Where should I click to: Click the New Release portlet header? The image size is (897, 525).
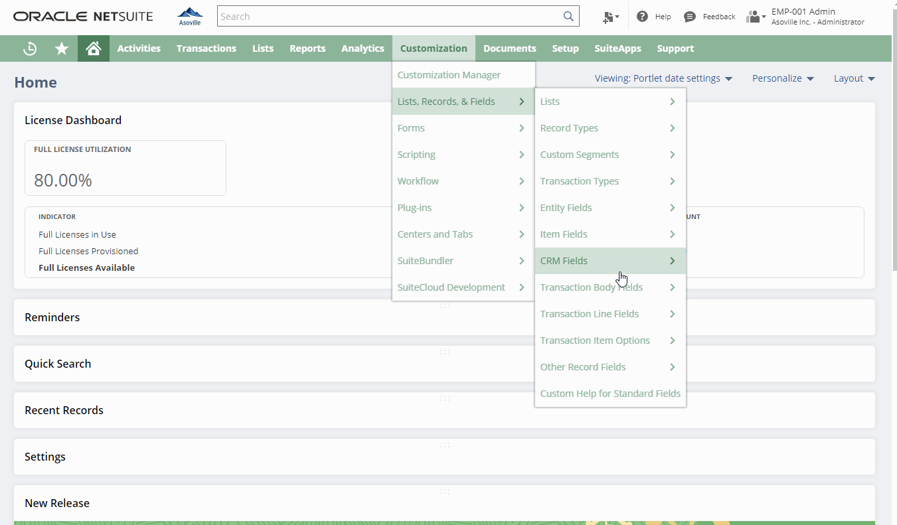444,503
